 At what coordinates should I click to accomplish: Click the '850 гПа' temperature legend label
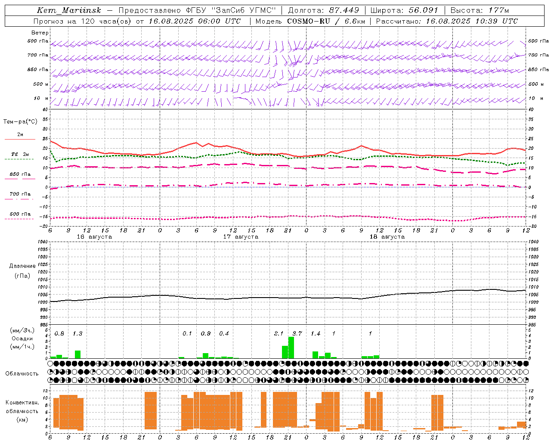click(20, 174)
